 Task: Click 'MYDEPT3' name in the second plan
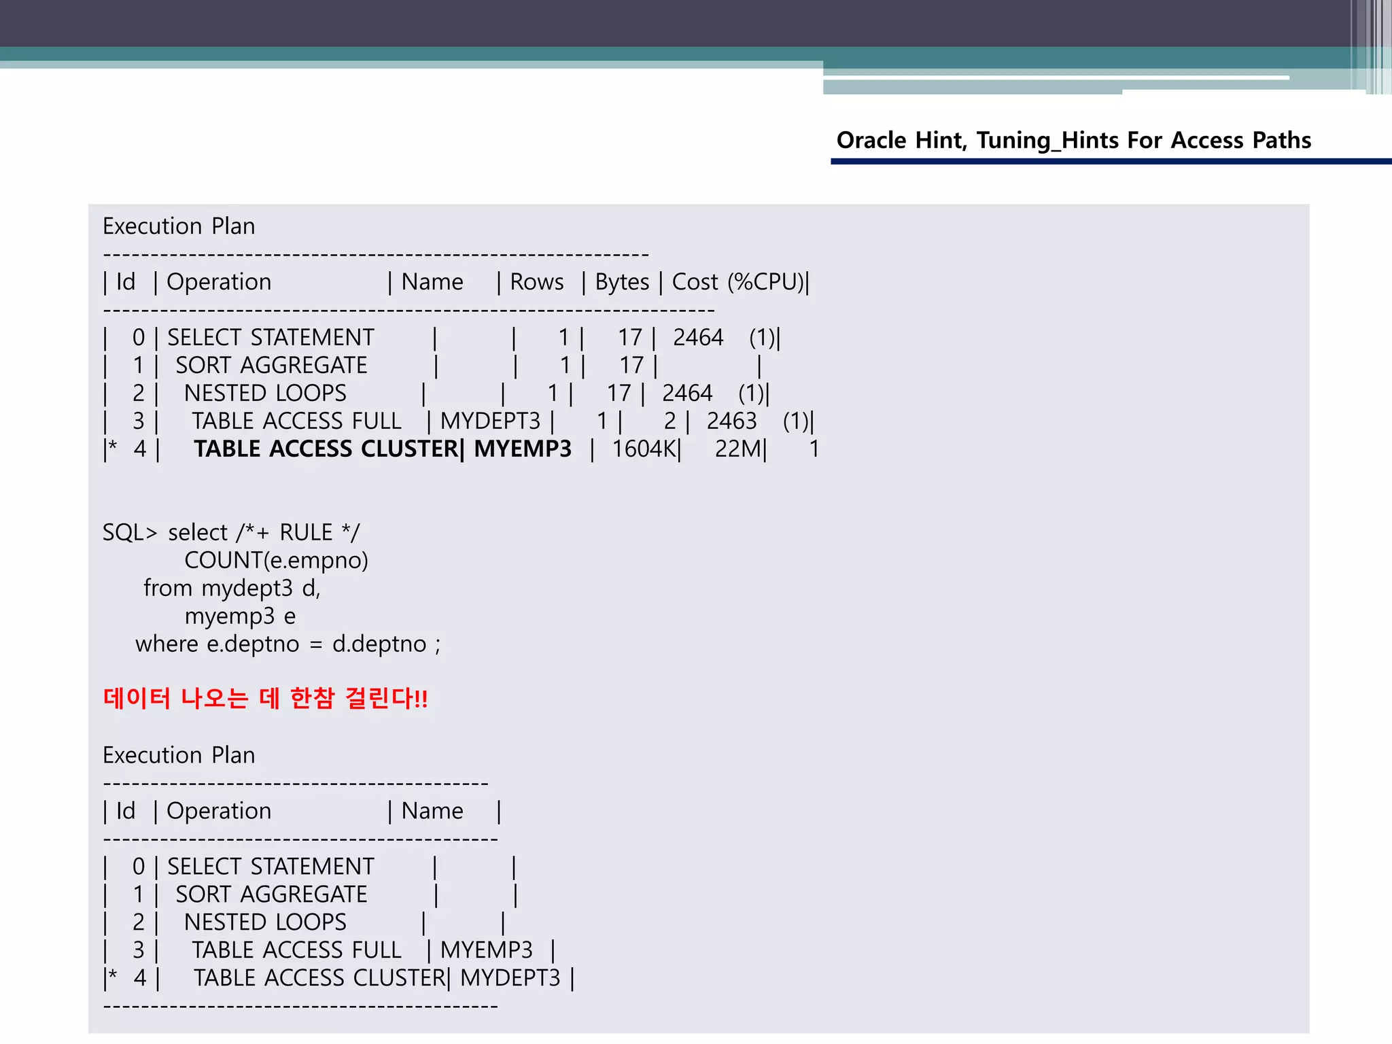point(510,978)
